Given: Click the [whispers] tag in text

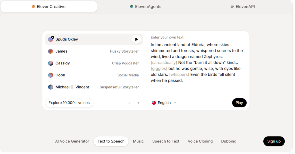Looking at the screenshot, I should click(x=179, y=74).
